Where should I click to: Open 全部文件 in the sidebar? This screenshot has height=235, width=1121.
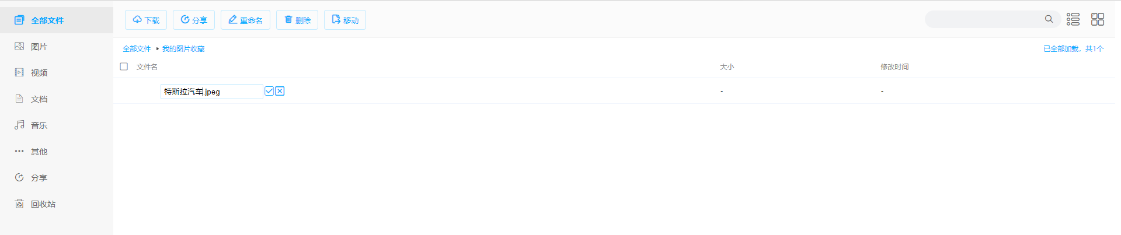[x=47, y=20]
